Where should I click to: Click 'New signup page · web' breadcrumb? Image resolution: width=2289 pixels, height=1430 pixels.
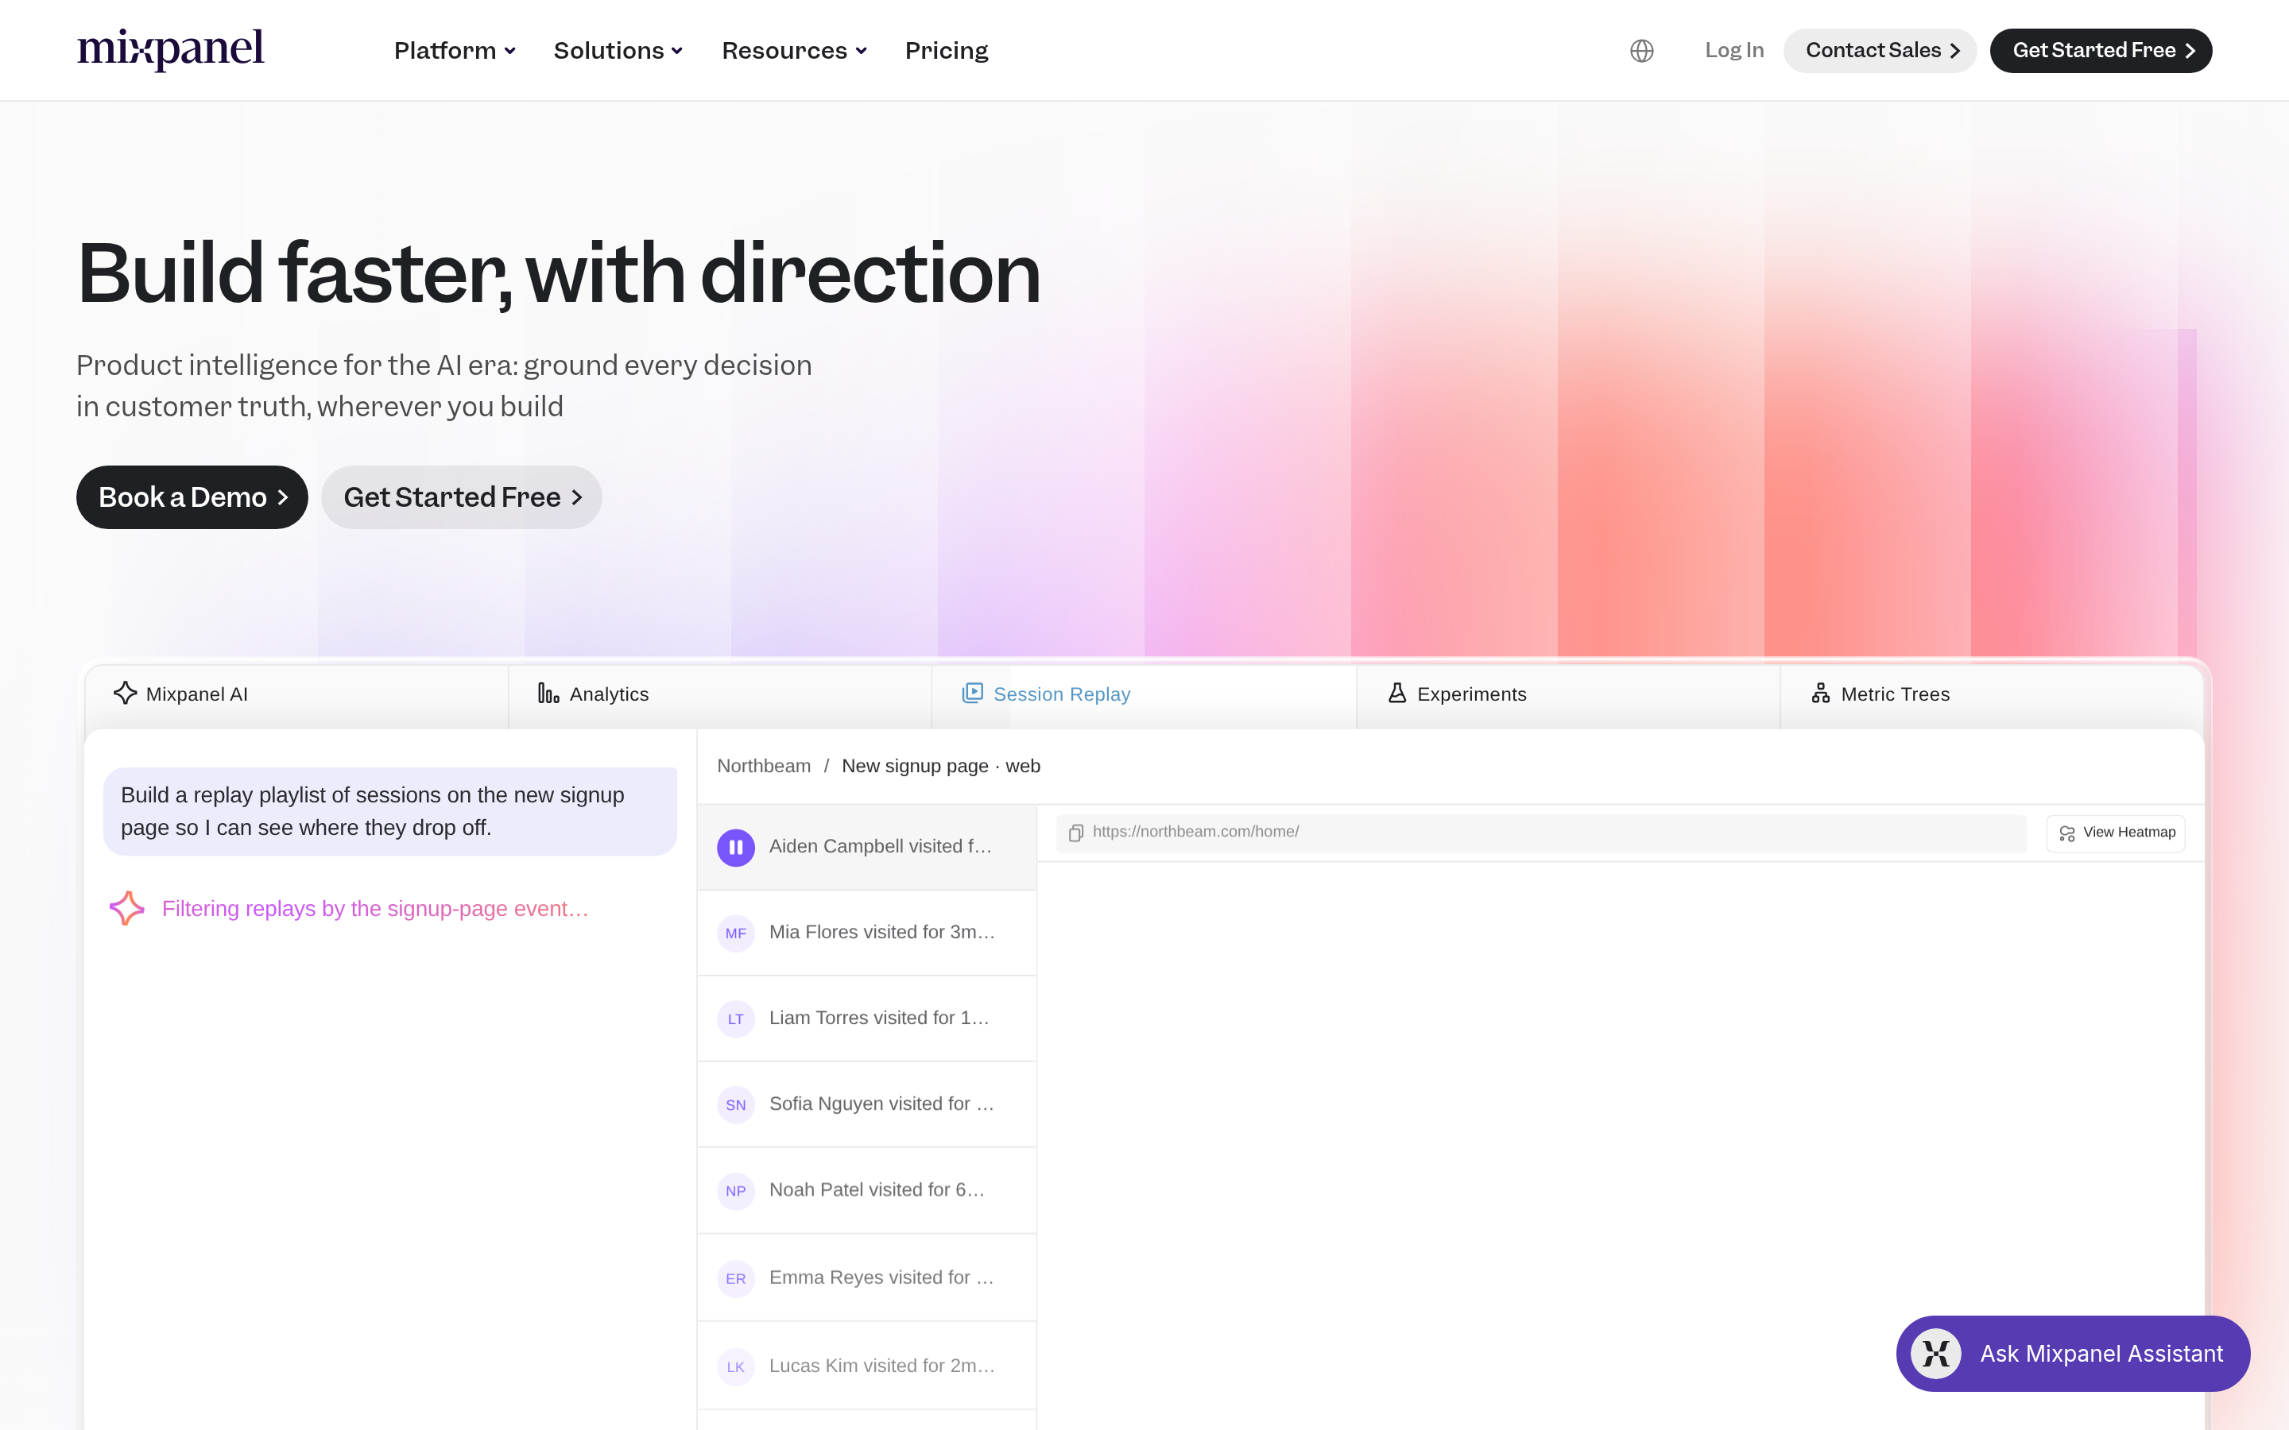(x=940, y=765)
